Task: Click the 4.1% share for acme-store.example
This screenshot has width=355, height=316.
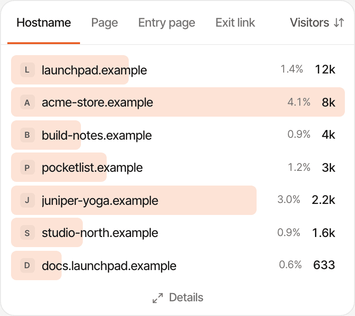Action: [299, 102]
